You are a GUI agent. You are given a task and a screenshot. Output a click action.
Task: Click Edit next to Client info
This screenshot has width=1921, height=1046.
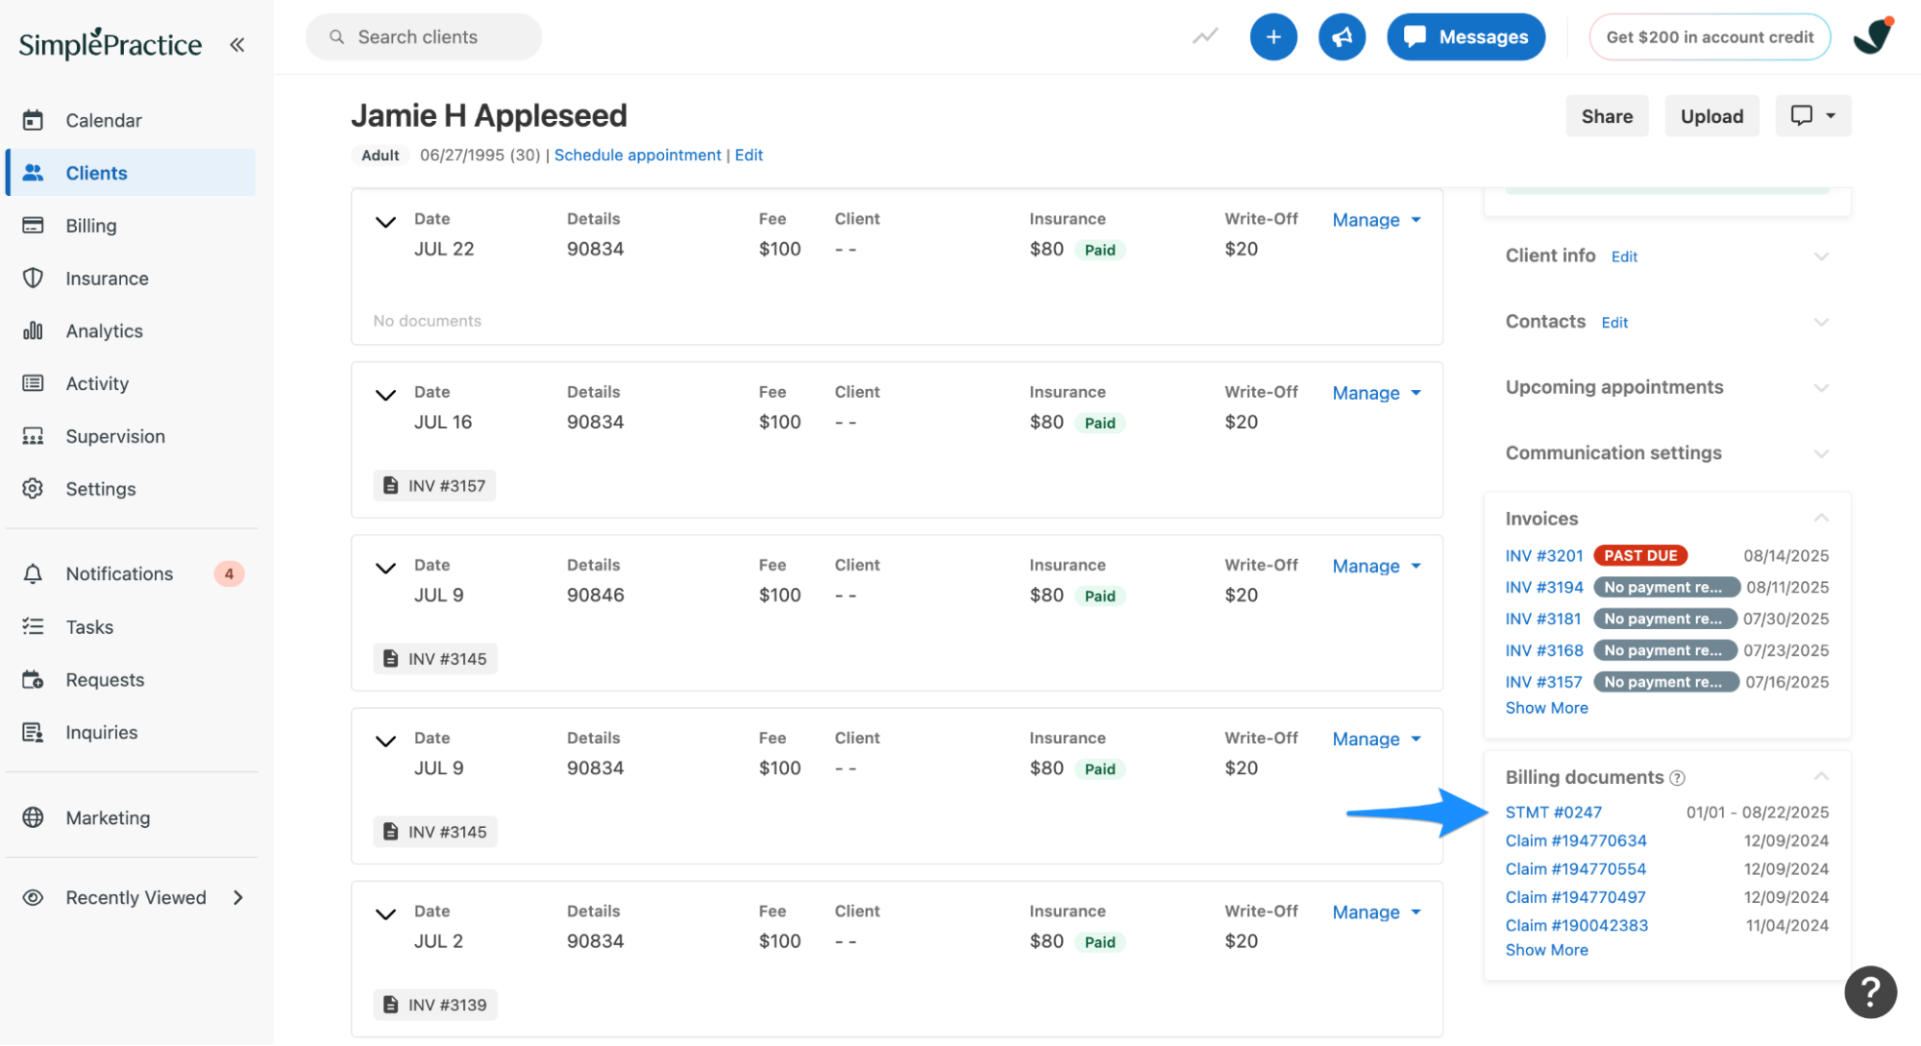(1624, 256)
